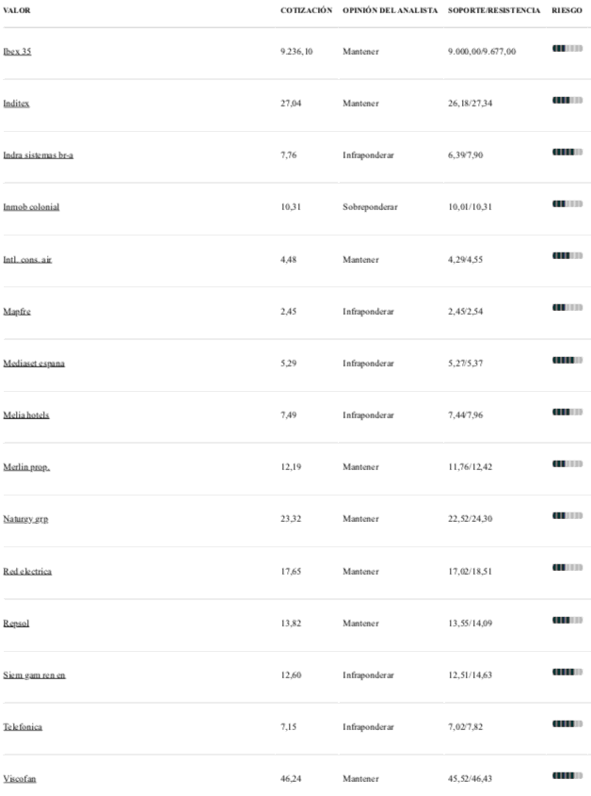Viewport: 591px width, 796px height.
Task: Open Indra sistemas br-a link
Action: pos(38,154)
